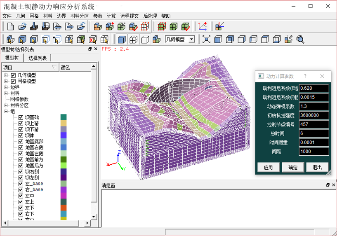Switch to solid shaded blue cube display

click(122, 40)
